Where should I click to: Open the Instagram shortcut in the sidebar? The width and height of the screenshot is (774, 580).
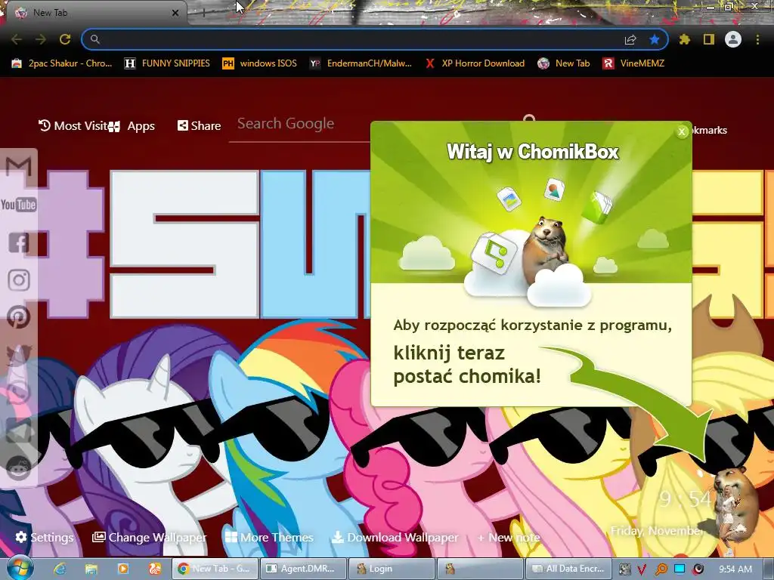pyautogui.click(x=19, y=279)
